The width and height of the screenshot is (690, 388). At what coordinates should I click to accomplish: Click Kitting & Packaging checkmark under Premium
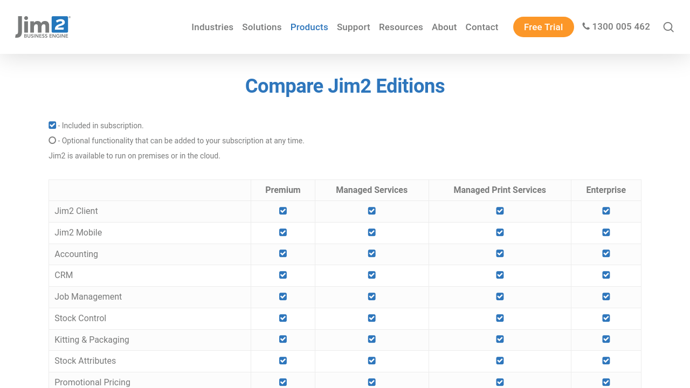(x=283, y=339)
